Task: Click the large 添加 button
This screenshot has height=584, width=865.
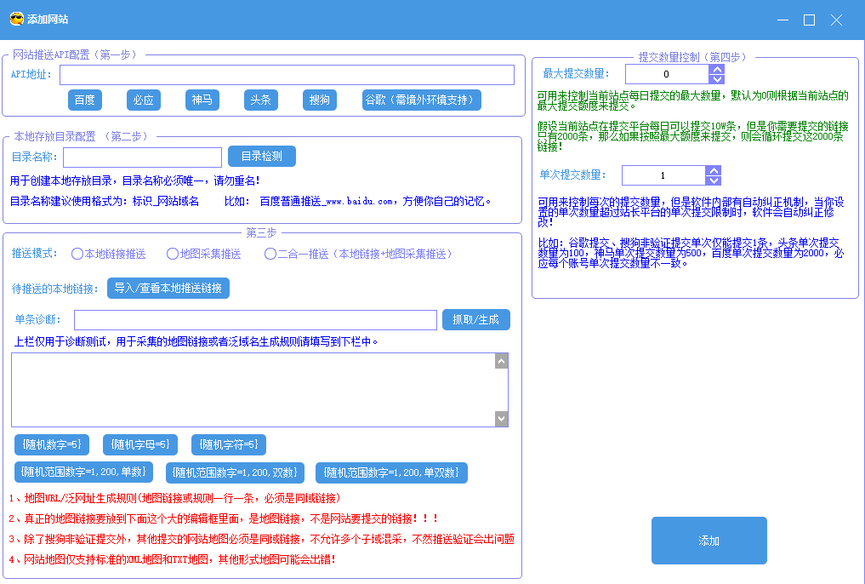Action: [709, 541]
